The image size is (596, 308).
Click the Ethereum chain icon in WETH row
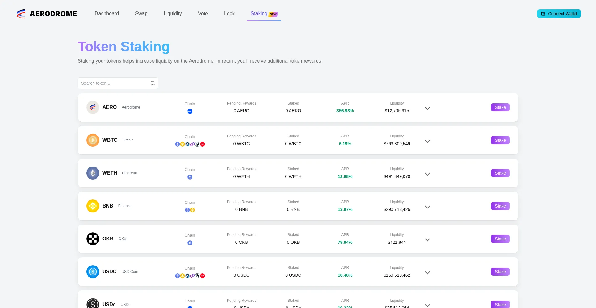(190, 177)
